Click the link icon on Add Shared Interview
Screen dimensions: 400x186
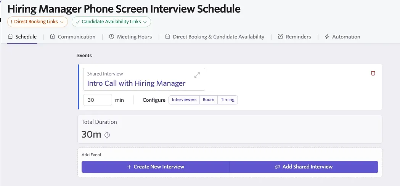click(277, 167)
